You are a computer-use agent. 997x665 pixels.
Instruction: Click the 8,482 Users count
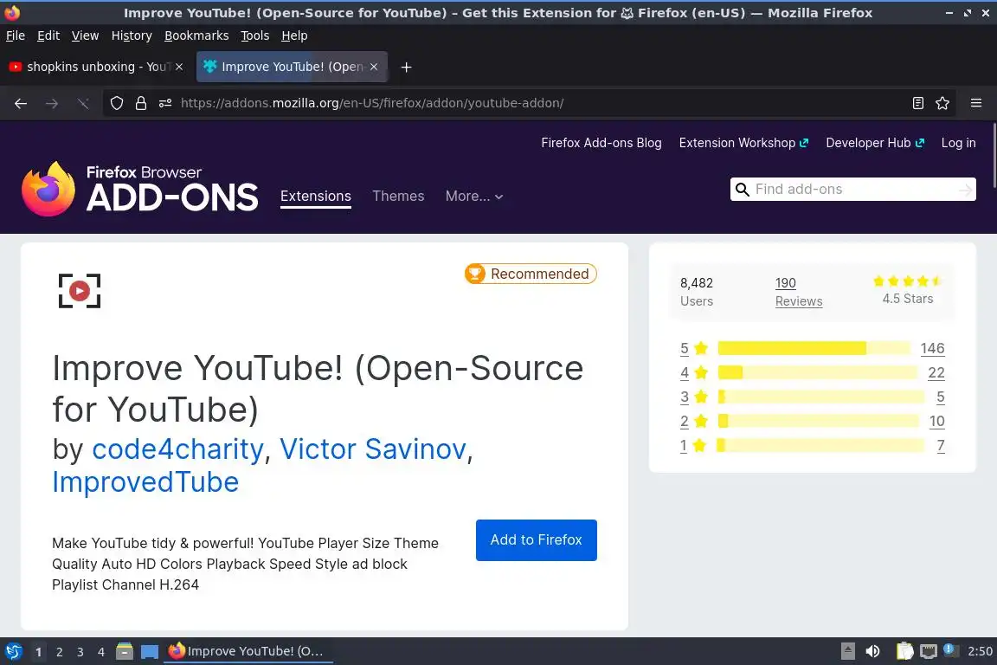click(x=696, y=292)
